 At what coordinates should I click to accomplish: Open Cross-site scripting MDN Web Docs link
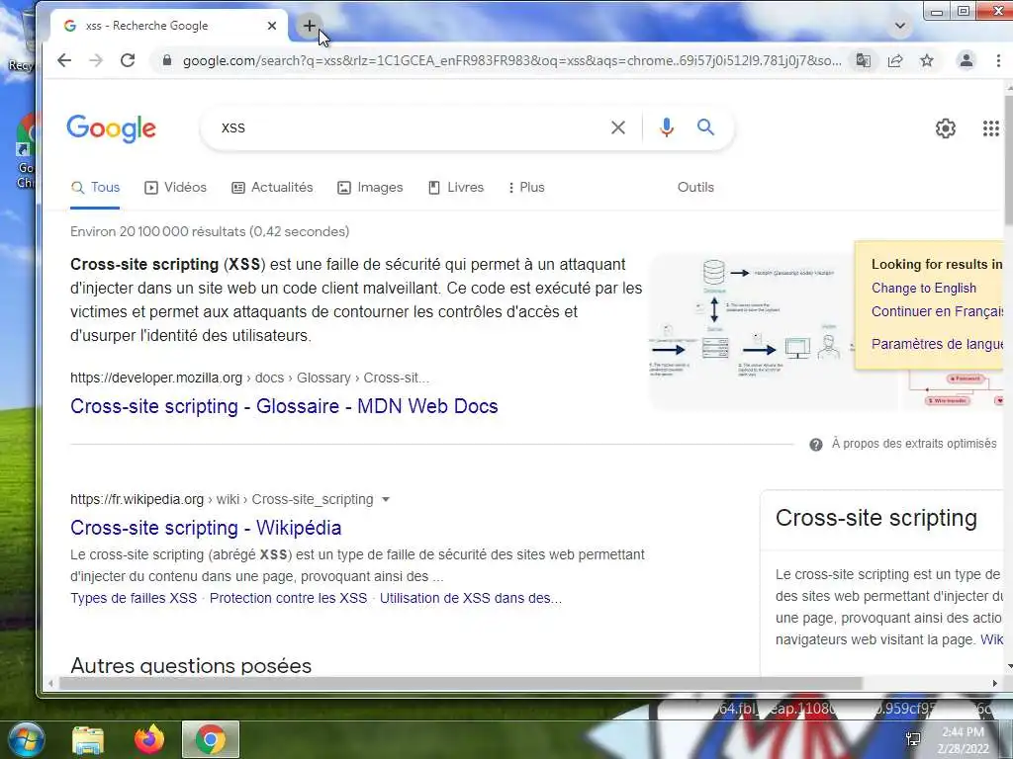(x=284, y=406)
